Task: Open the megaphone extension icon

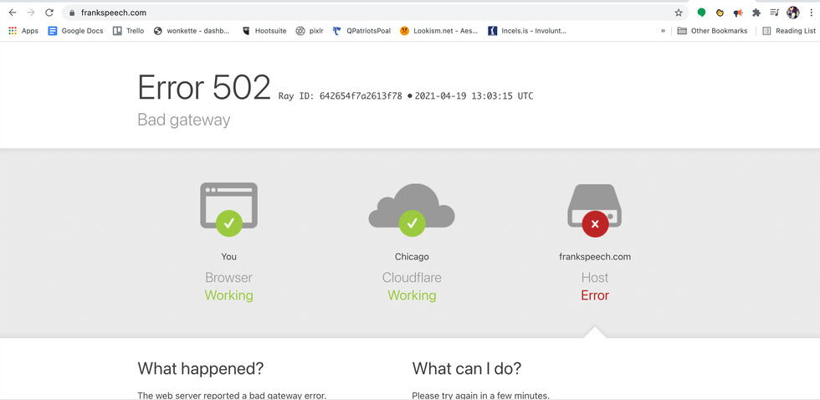Action: tap(738, 13)
